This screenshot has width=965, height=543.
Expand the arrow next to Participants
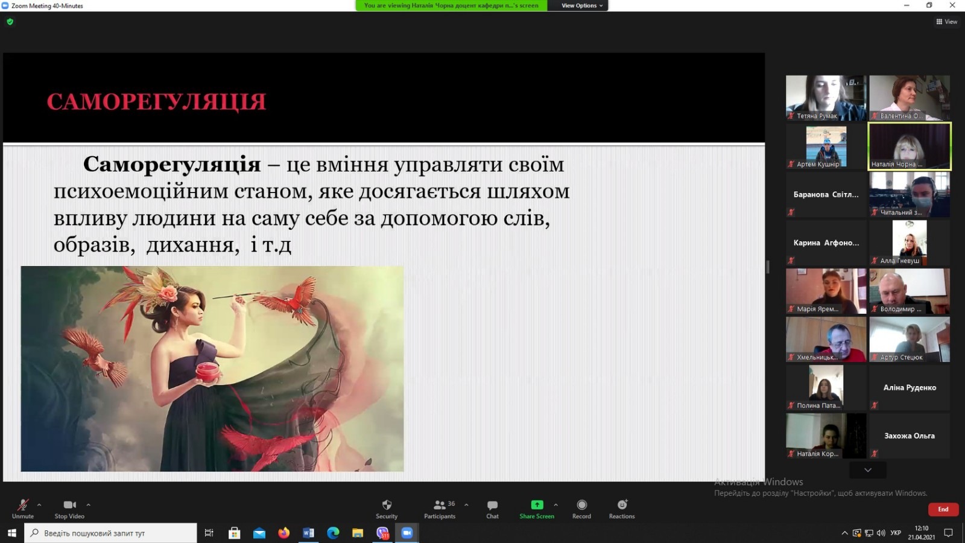[466, 504]
